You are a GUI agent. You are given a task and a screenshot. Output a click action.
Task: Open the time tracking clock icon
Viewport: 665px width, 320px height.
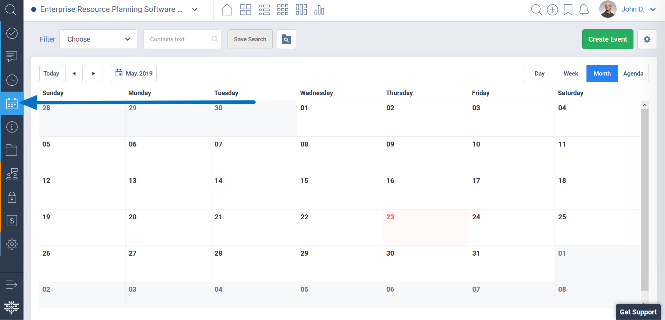tap(12, 80)
